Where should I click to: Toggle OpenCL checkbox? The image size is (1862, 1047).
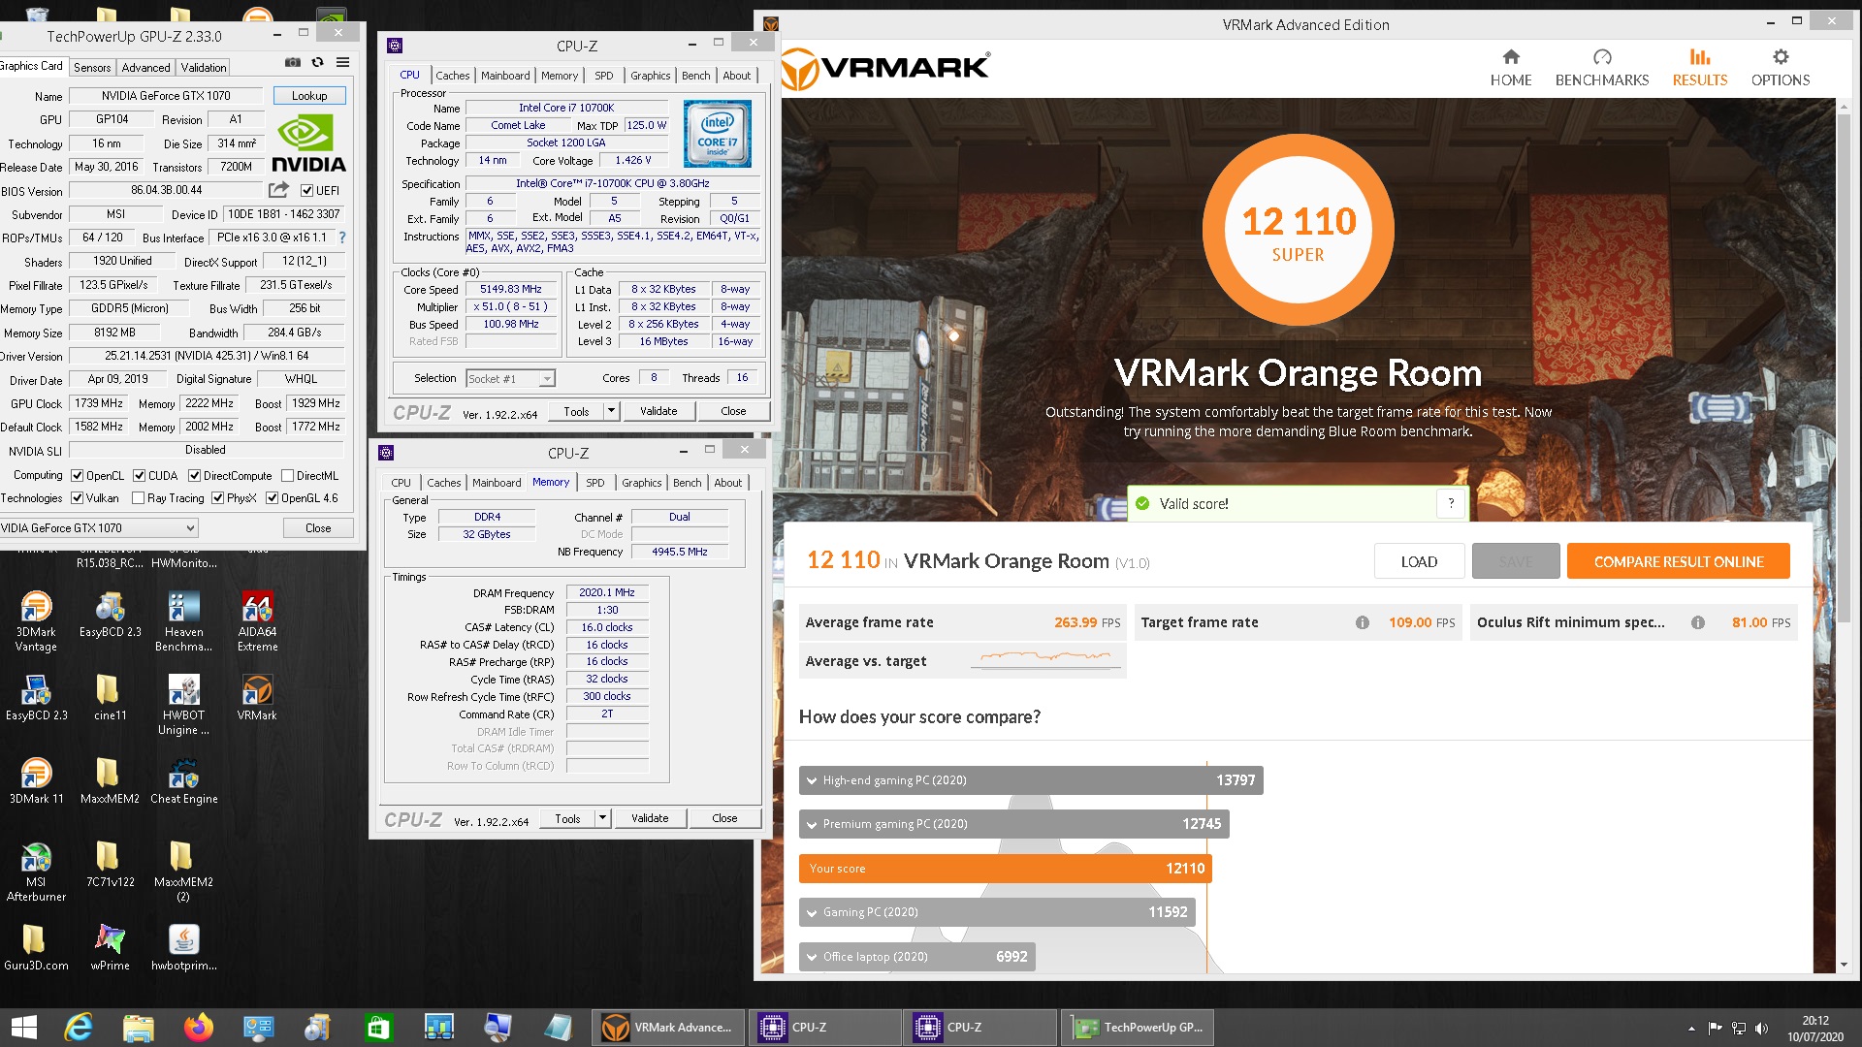[x=78, y=476]
